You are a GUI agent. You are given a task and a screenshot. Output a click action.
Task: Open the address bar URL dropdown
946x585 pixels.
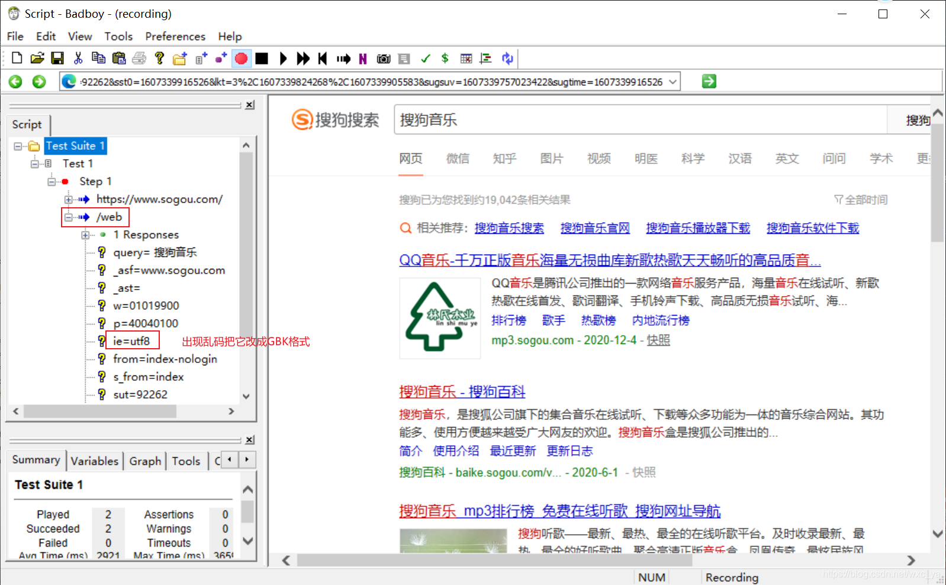673,82
